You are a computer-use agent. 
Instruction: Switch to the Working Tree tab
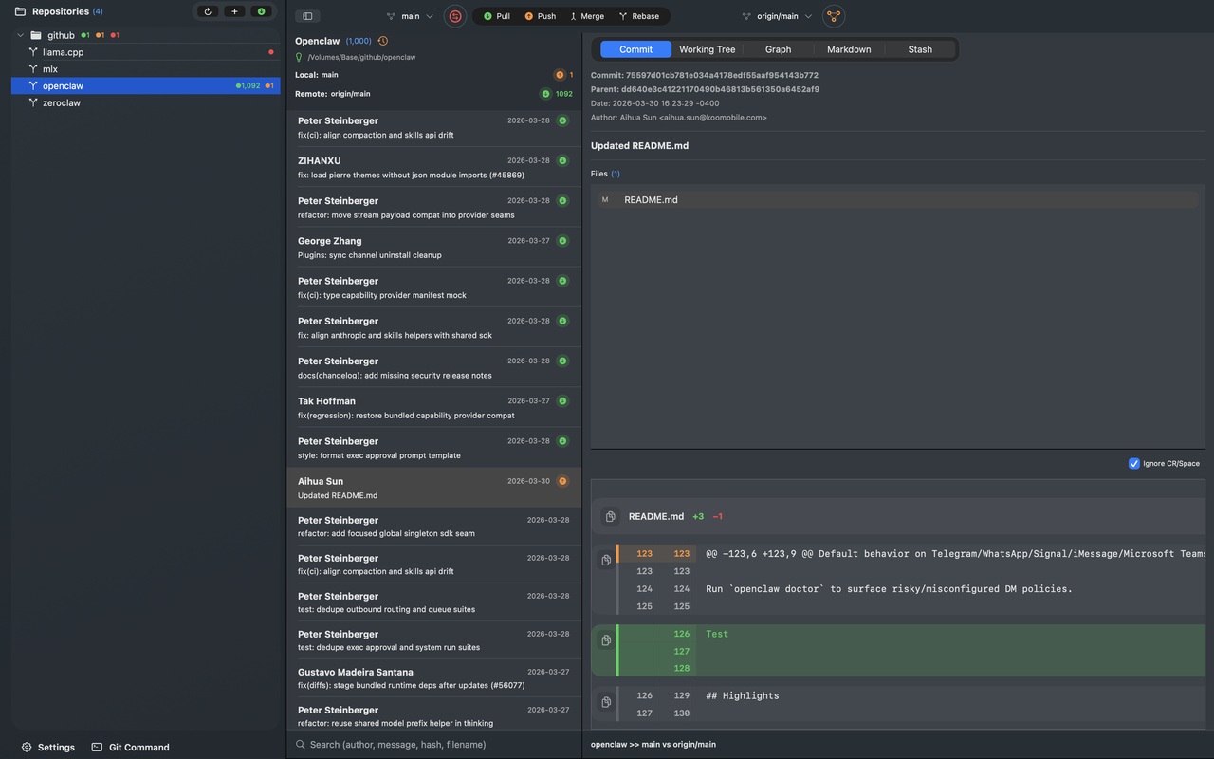(707, 49)
